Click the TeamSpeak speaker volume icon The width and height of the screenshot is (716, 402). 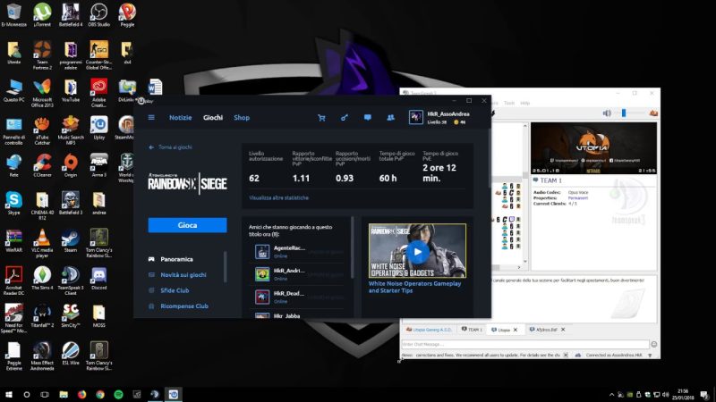point(607,113)
